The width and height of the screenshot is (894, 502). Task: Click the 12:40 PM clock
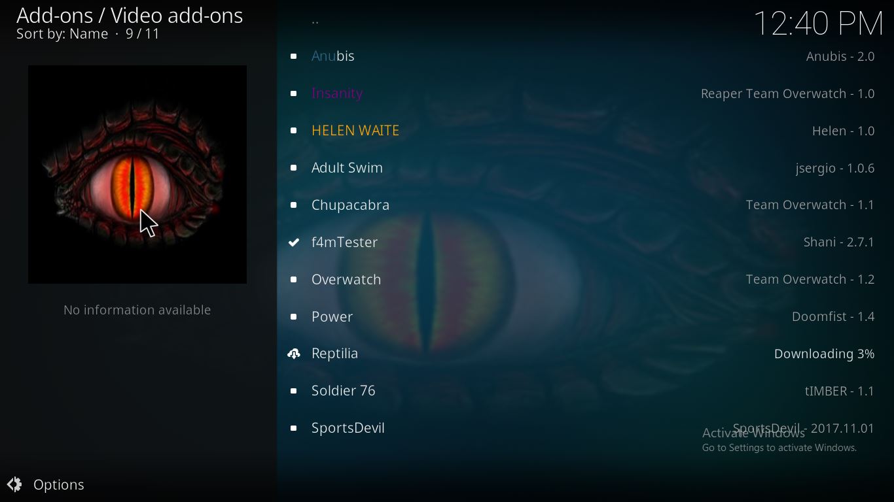coord(819,24)
